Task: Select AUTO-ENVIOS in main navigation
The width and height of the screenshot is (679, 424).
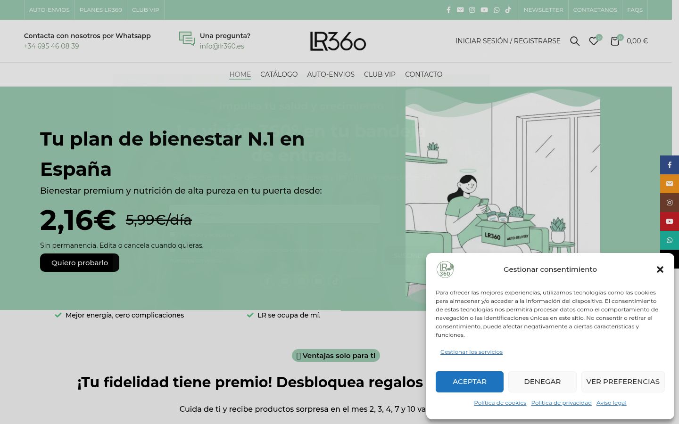Action: [x=331, y=74]
